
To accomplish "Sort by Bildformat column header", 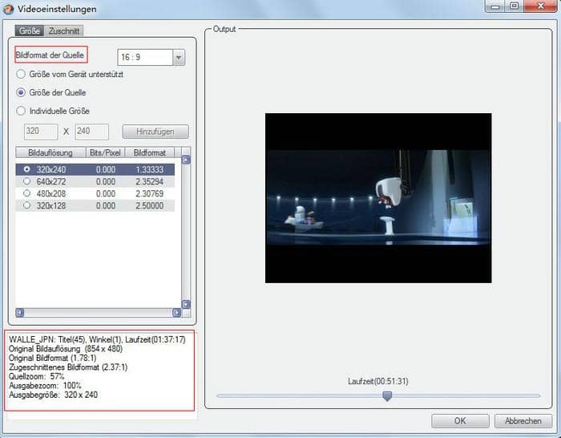I will point(150,153).
